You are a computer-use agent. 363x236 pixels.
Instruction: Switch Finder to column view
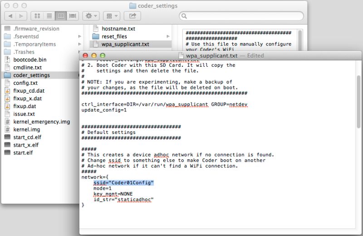61,16
